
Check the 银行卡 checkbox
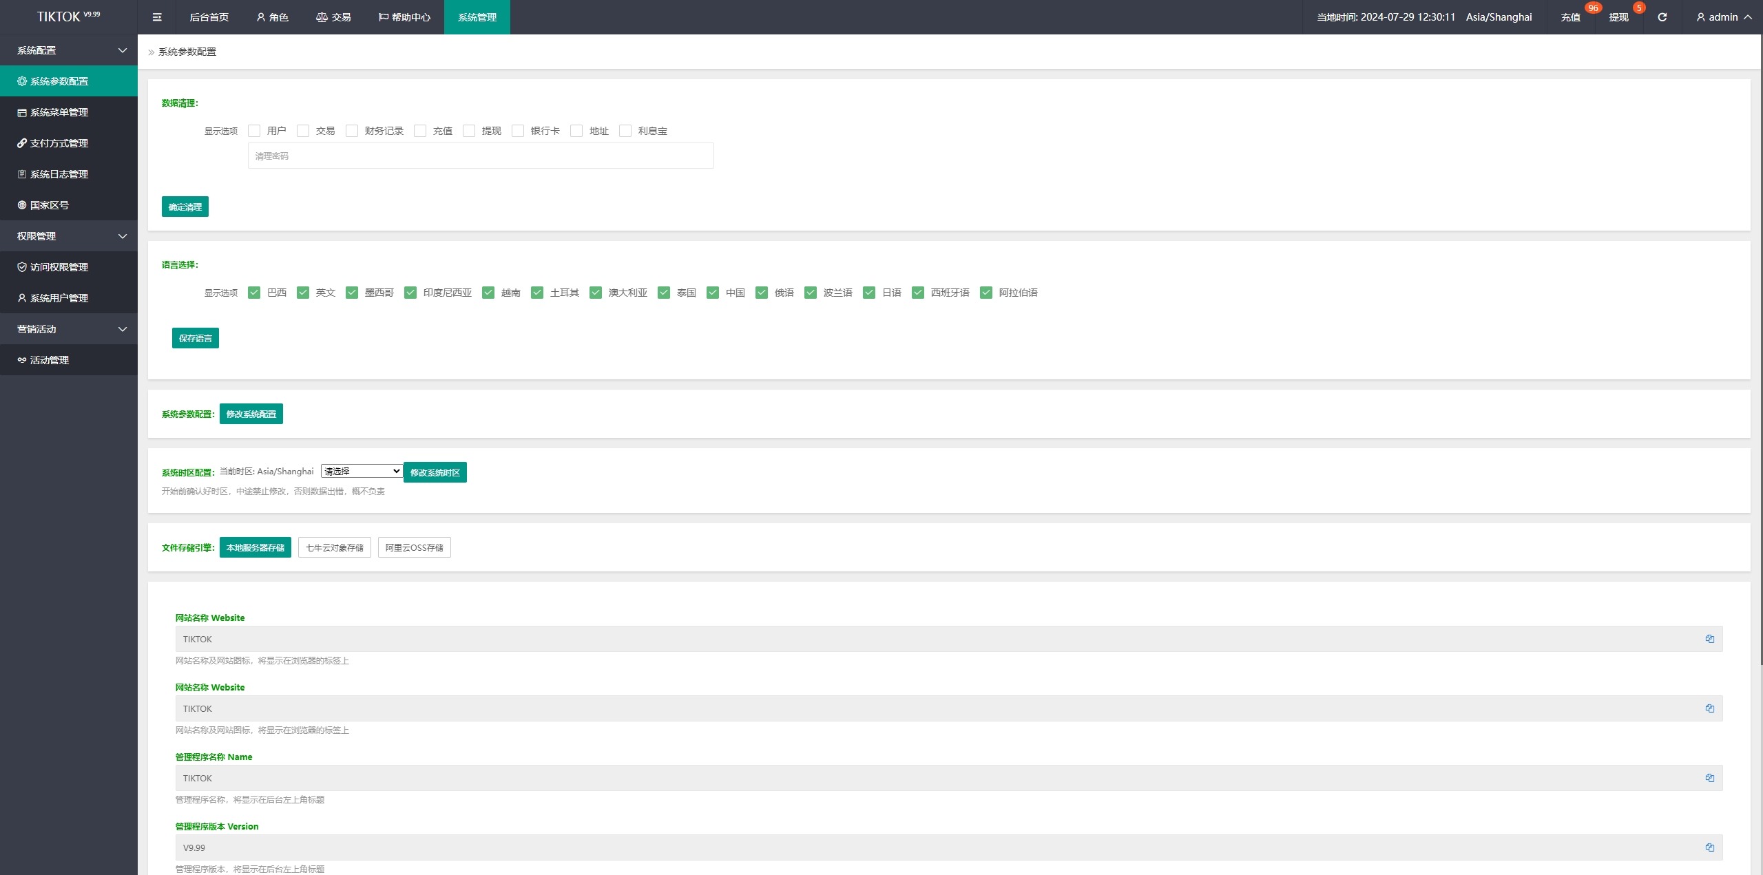click(x=518, y=131)
